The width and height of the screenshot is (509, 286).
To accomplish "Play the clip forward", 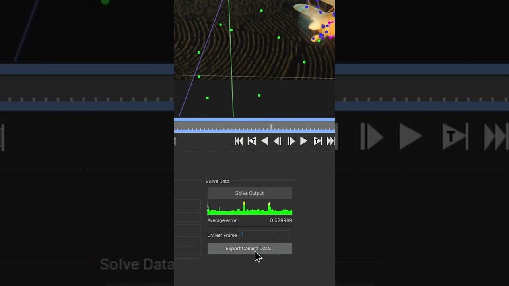I will pos(304,141).
